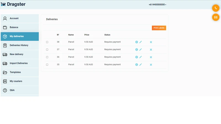The height and width of the screenshot is (124, 221).
Task: Delete delivery 35 with X icon
Action: (x=151, y=65)
